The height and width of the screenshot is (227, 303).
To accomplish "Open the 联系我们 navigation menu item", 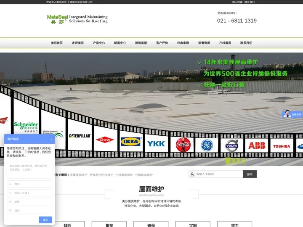I will 246,43.
